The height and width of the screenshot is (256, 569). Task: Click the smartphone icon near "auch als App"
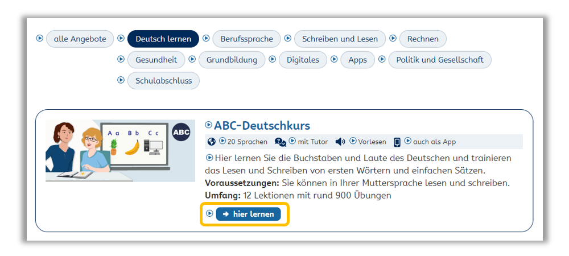397,142
